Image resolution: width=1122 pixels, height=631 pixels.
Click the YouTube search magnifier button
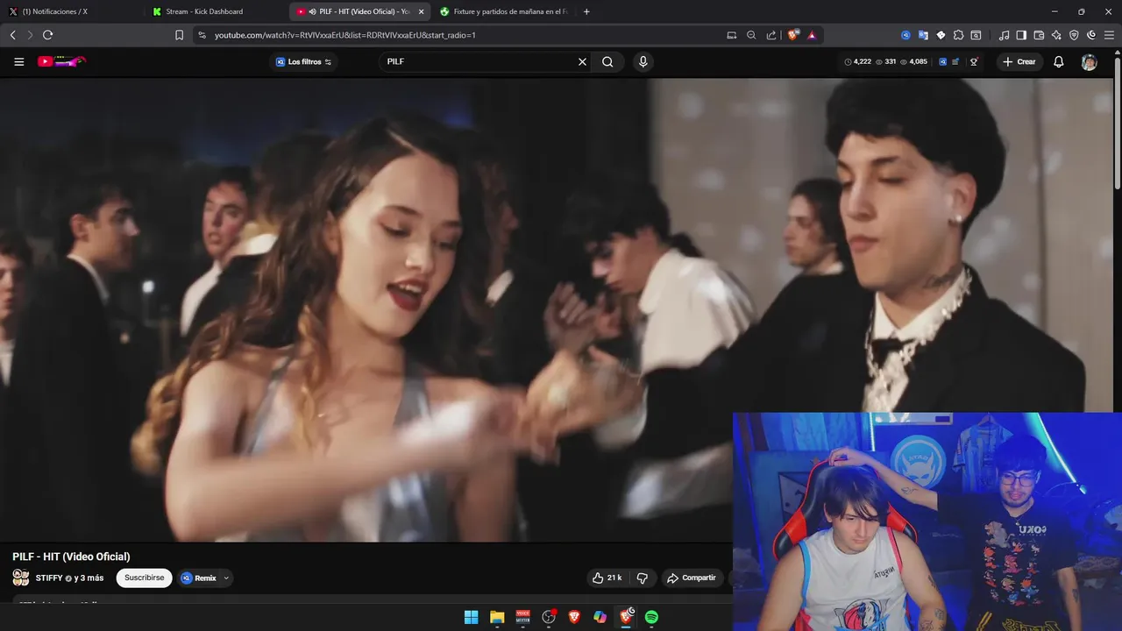tap(607, 61)
